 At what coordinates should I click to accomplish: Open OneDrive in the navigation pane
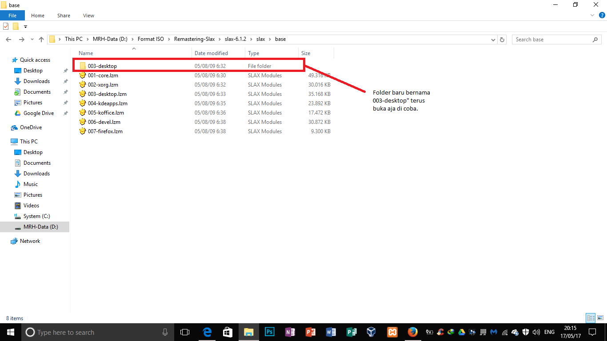[x=31, y=127]
